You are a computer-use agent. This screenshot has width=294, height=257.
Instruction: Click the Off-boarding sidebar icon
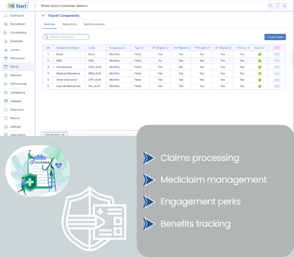pos(6,84)
